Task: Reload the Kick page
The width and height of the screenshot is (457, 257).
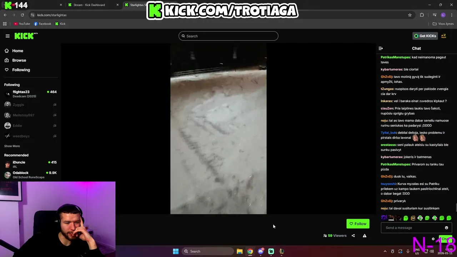Action: [x=22, y=15]
